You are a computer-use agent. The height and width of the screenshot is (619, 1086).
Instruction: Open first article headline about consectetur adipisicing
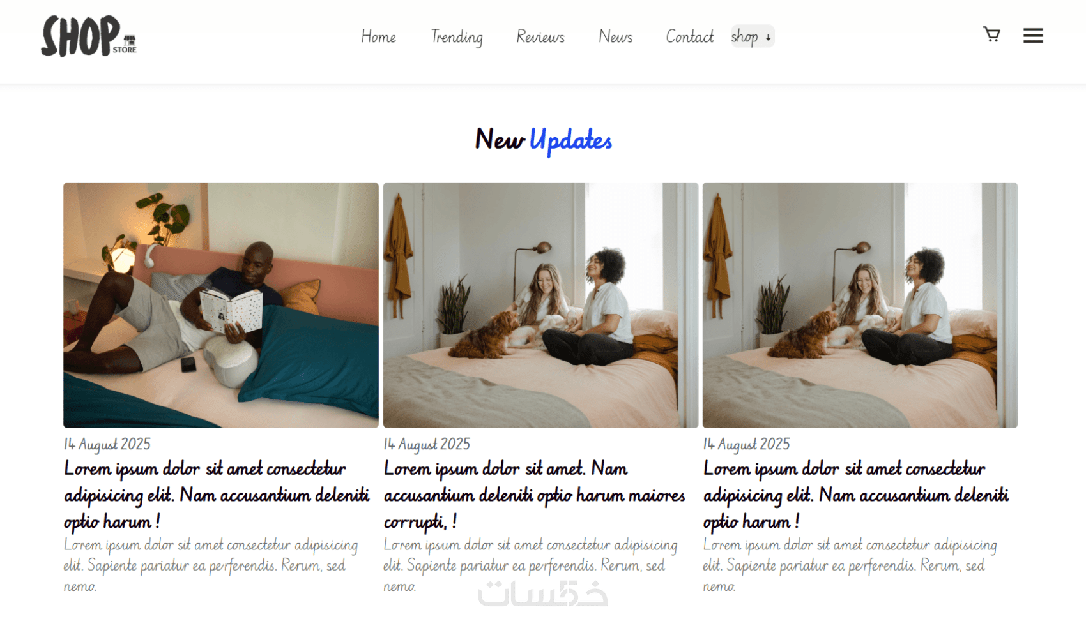point(217,495)
